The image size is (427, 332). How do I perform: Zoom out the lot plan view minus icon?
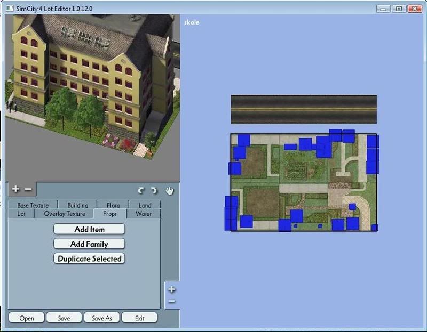(x=171, y=301)
